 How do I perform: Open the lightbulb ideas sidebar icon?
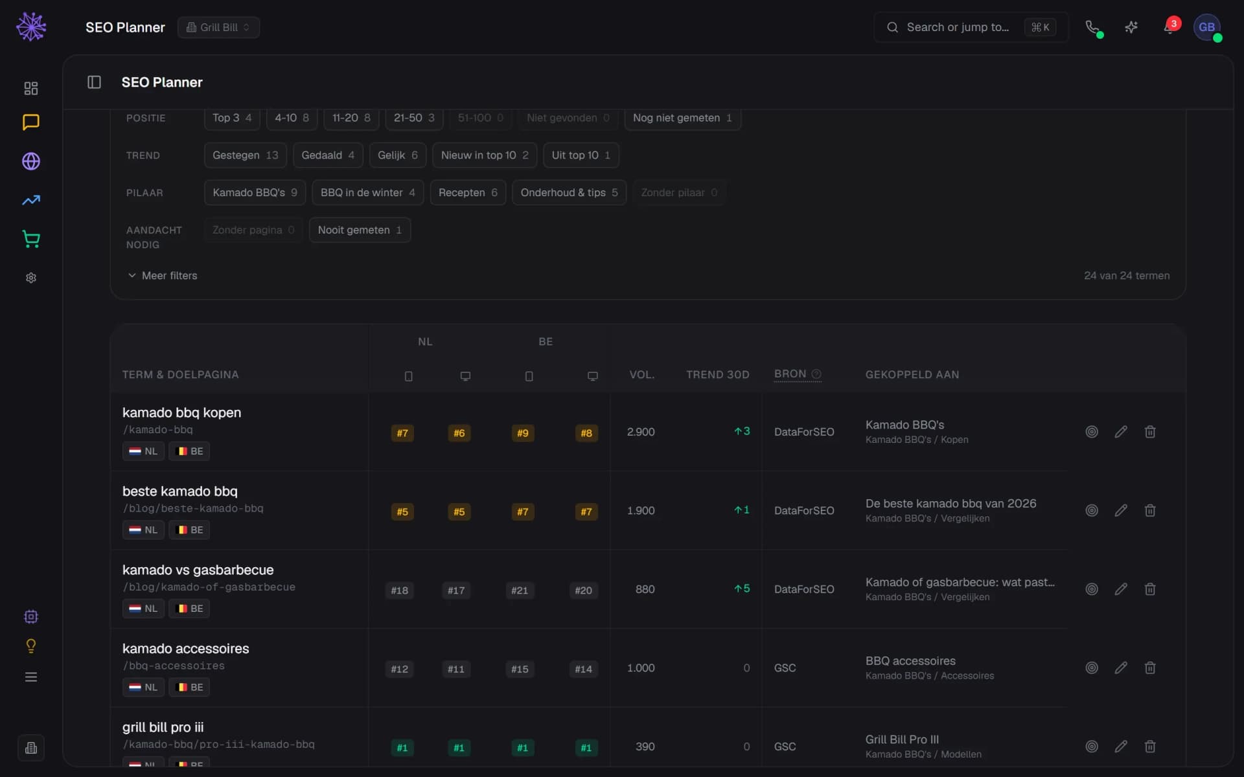(31, 646)
